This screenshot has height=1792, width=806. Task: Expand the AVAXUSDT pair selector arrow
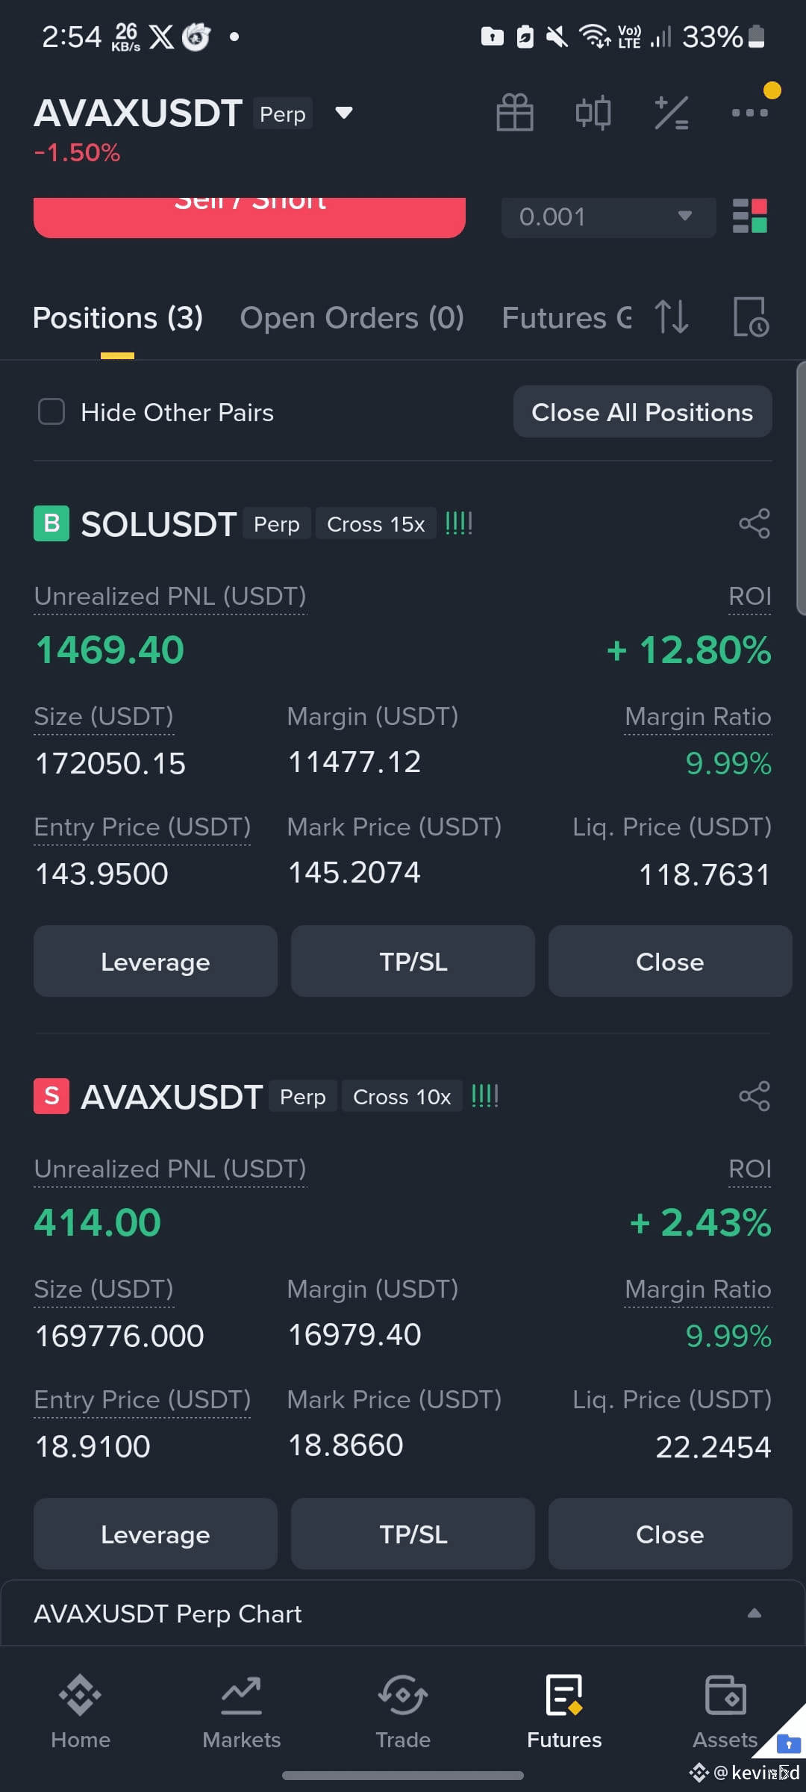(x=343, y=113)
